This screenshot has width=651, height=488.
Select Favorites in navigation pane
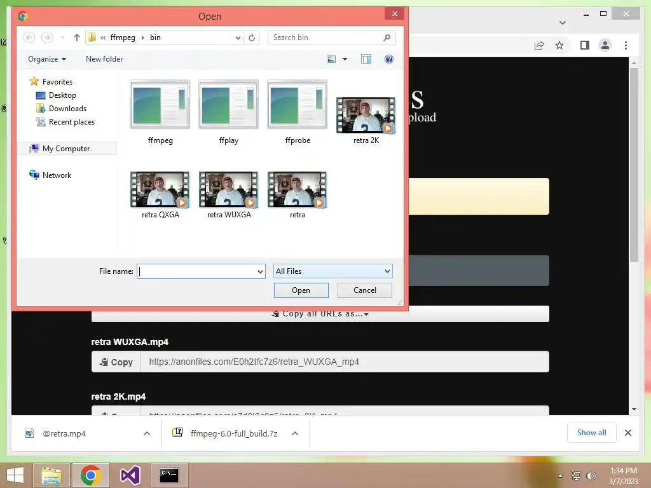click(x=51, y=82)
